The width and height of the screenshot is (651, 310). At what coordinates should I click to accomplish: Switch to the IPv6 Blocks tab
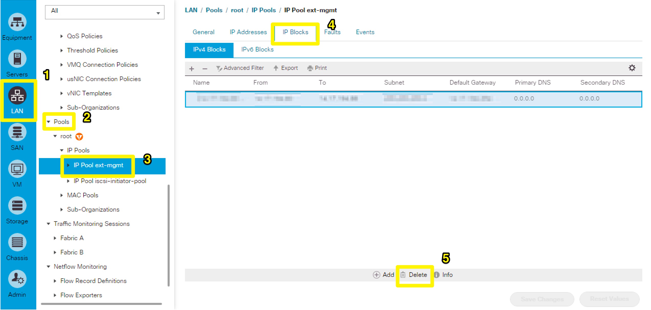[x=257, y=49]
